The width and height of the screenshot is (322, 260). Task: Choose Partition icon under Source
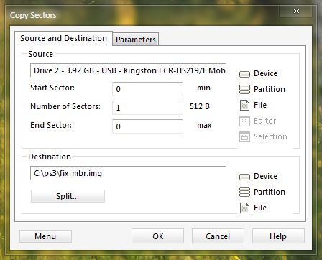pos(244,89)
